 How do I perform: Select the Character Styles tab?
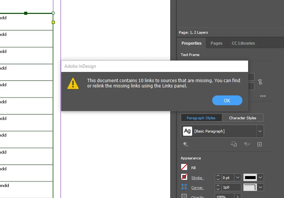pyautogui.click(x=243, y=118)
